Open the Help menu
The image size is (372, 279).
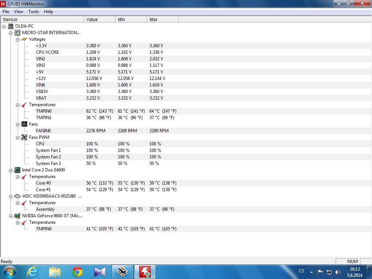click(48, 12)
